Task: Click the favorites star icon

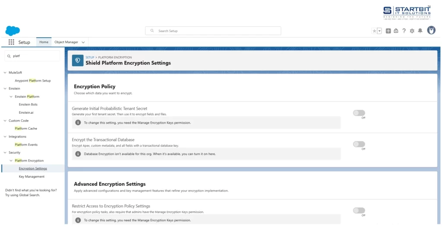Action: click(x=375, y=31)
